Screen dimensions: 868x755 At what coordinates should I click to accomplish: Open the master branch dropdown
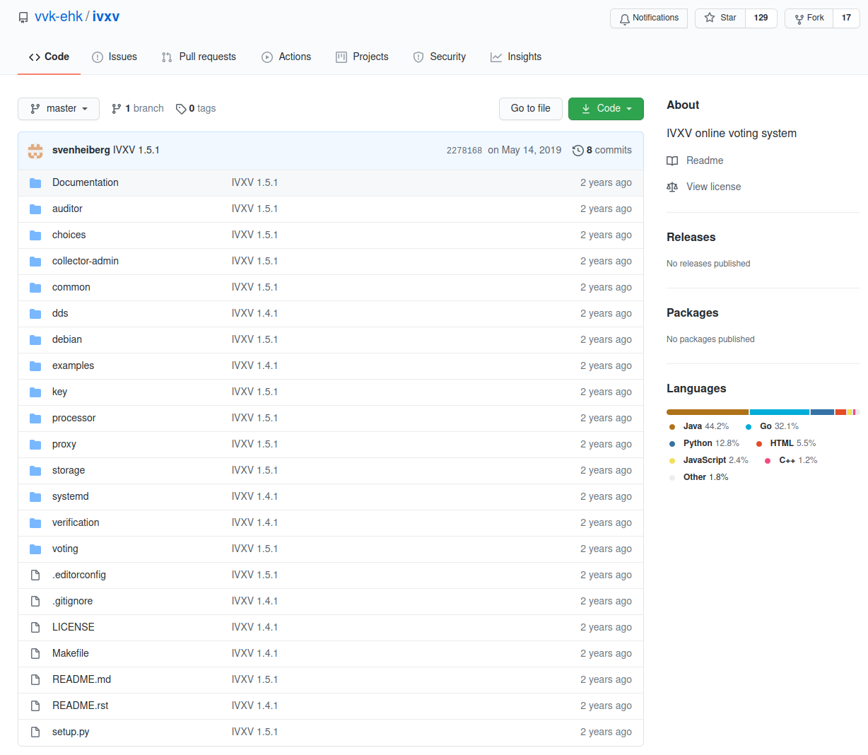tap(59, 109)
